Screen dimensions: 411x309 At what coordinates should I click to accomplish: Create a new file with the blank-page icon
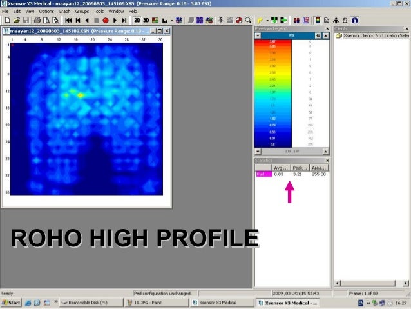(7, 20)
